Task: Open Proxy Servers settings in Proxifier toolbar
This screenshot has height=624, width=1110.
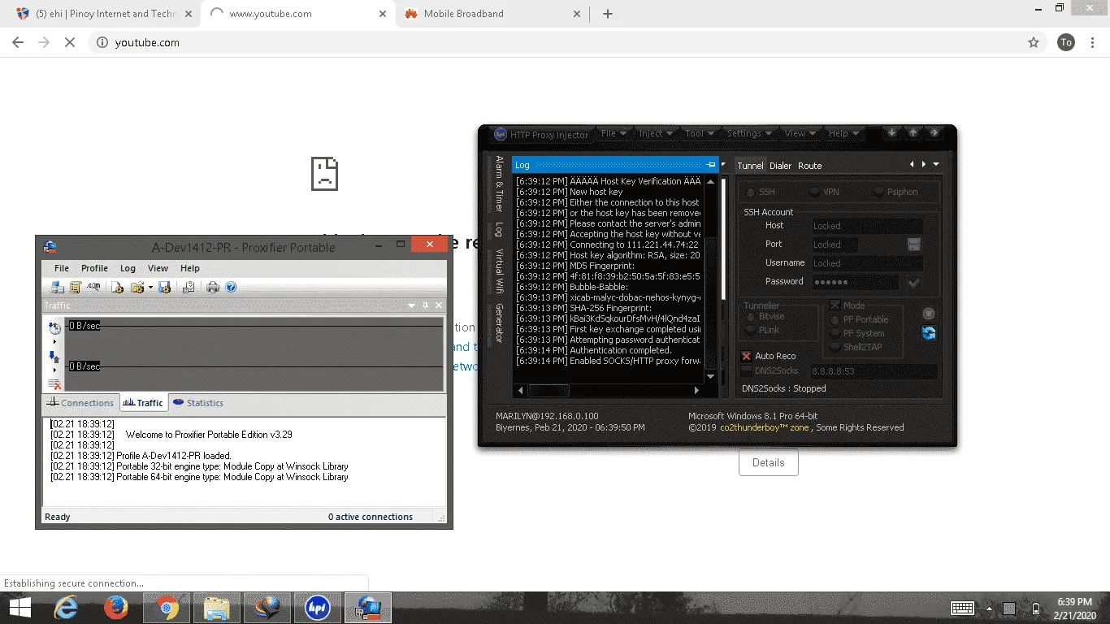Action: click(x=57, y=287)
